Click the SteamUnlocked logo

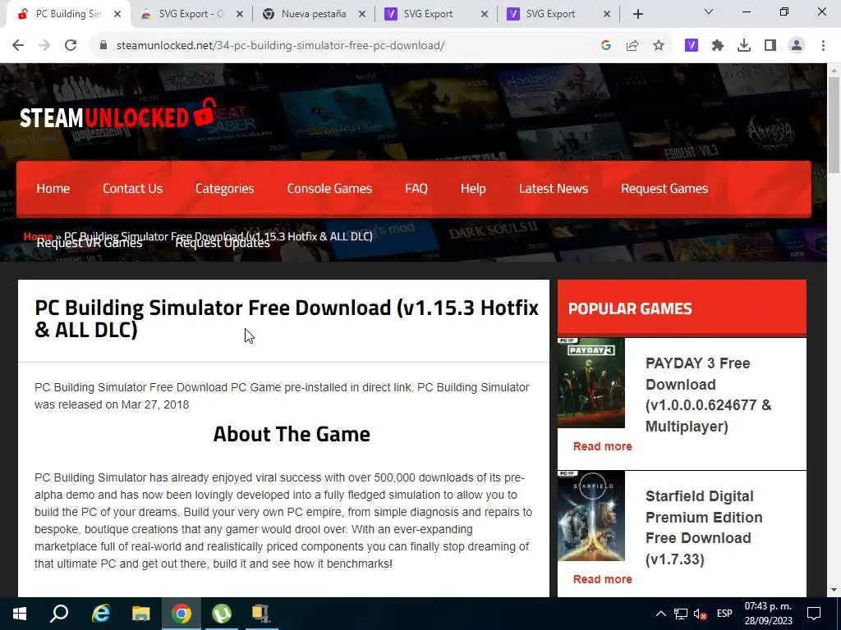click(117, 115)
